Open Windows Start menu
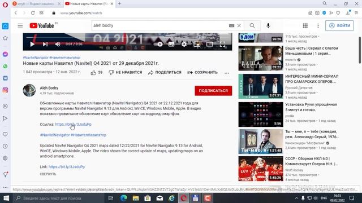Screen dimensions: 362x203 [x=6, y=198]
